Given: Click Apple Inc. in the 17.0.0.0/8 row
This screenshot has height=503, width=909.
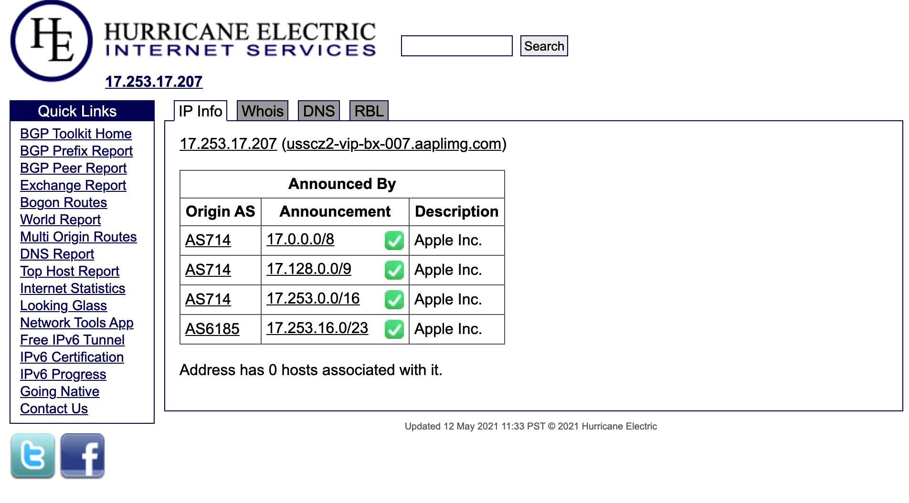Looking at the screenshot, I should click(448, 240).
